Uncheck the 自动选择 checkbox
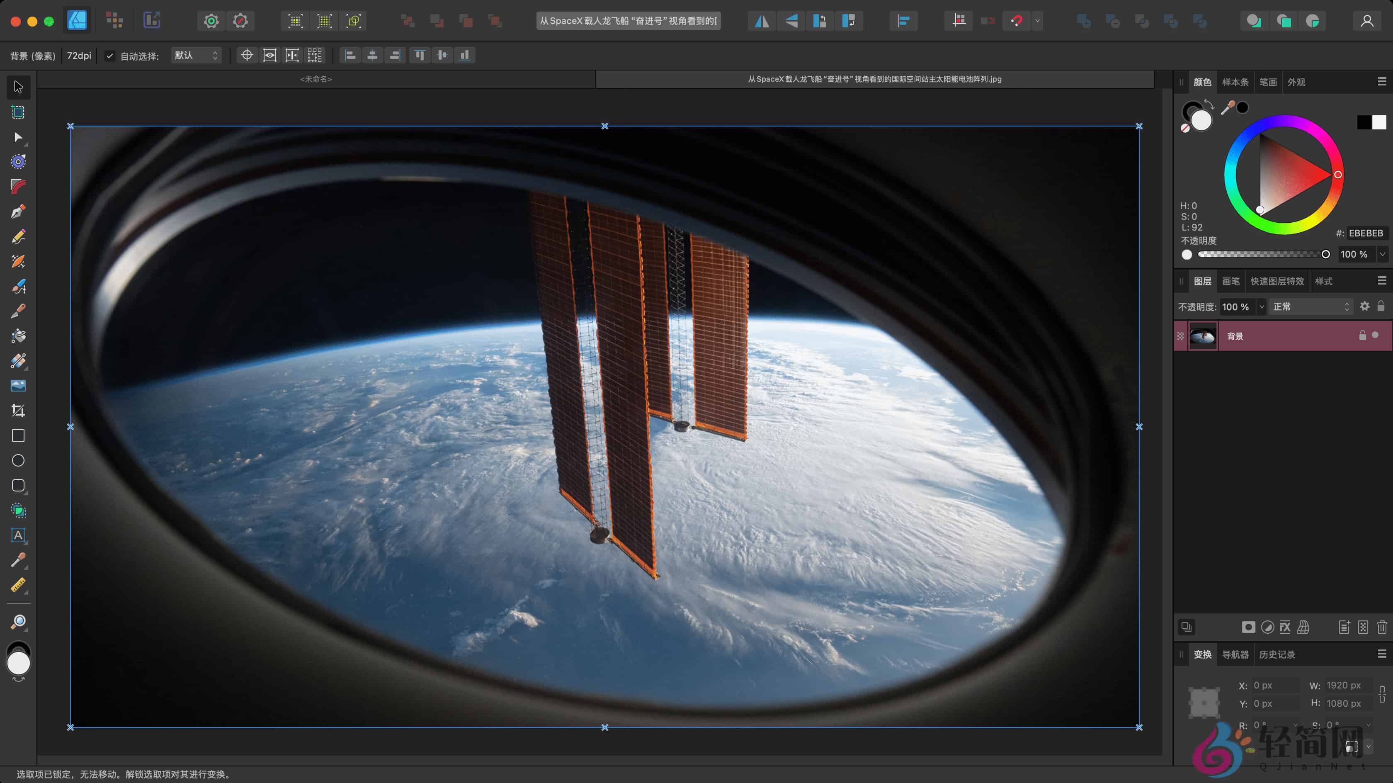The height and width of the screenshot is (783, 1393). point(110,55)
